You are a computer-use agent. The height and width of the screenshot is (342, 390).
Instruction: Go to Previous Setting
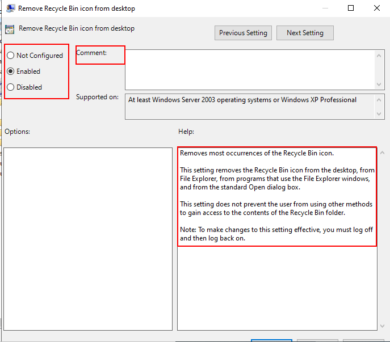click(x=243, y=33)
